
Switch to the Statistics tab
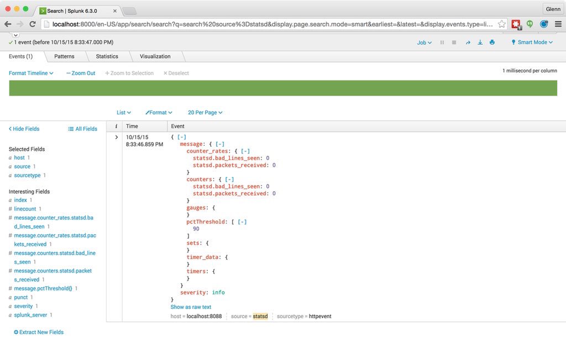pos(106,56)
